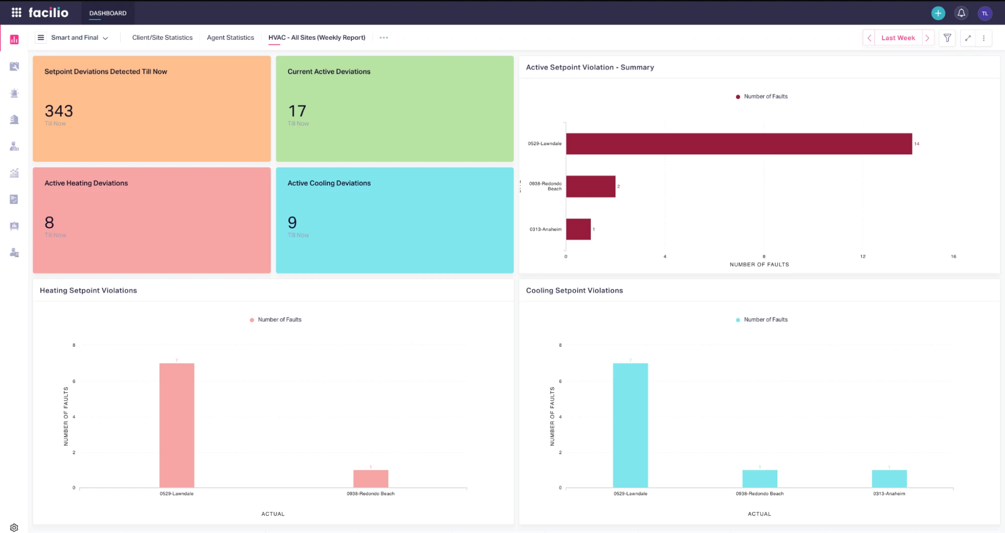
Task: Toggle the hamburger dashboard list menu
Action: pyautogui.click(x=41, y=38)
